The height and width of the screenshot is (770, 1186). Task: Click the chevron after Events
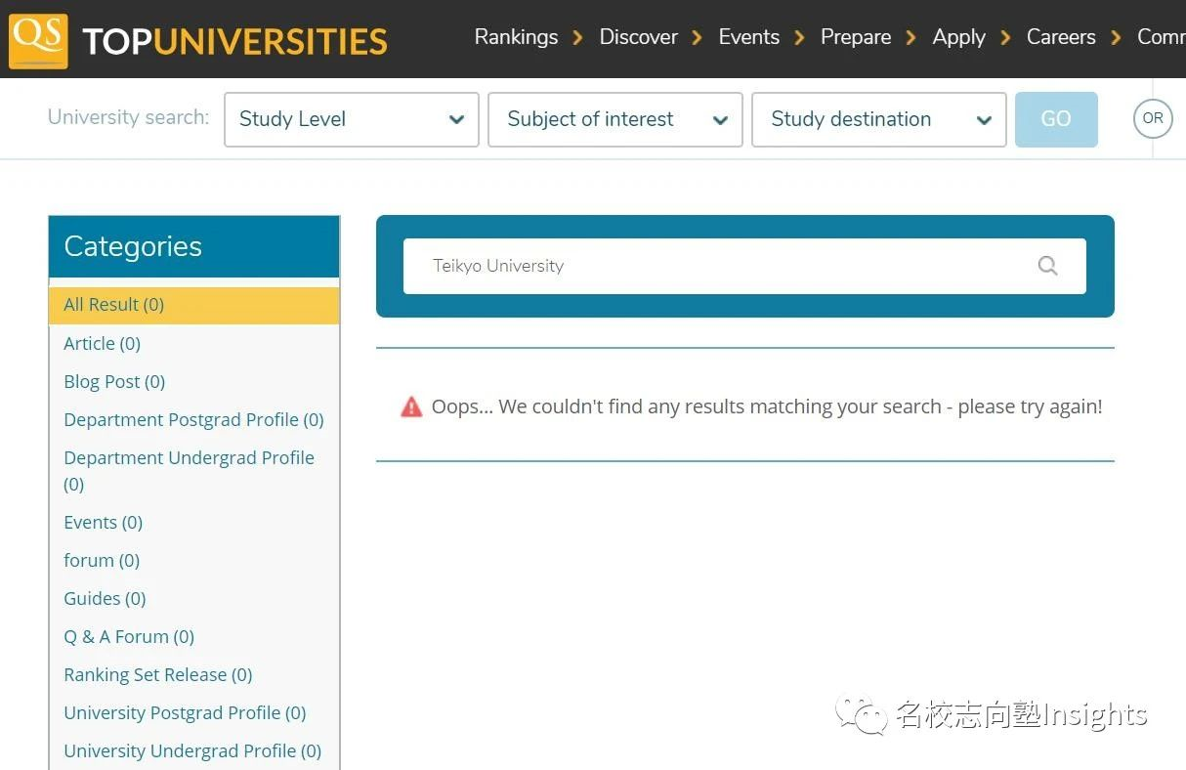(799, 37)
